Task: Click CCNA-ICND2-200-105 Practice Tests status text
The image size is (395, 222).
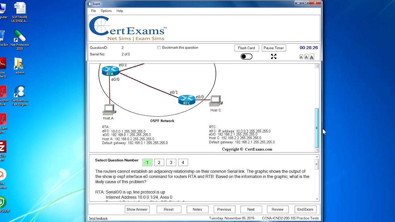Action: tap(290, 218)
